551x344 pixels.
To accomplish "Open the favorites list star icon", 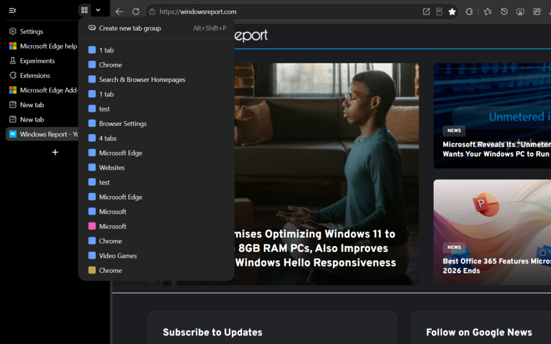I will pyautogui.click(x=488, y=12).
